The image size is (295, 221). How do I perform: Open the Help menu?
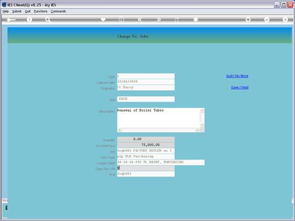click(5, 12)
